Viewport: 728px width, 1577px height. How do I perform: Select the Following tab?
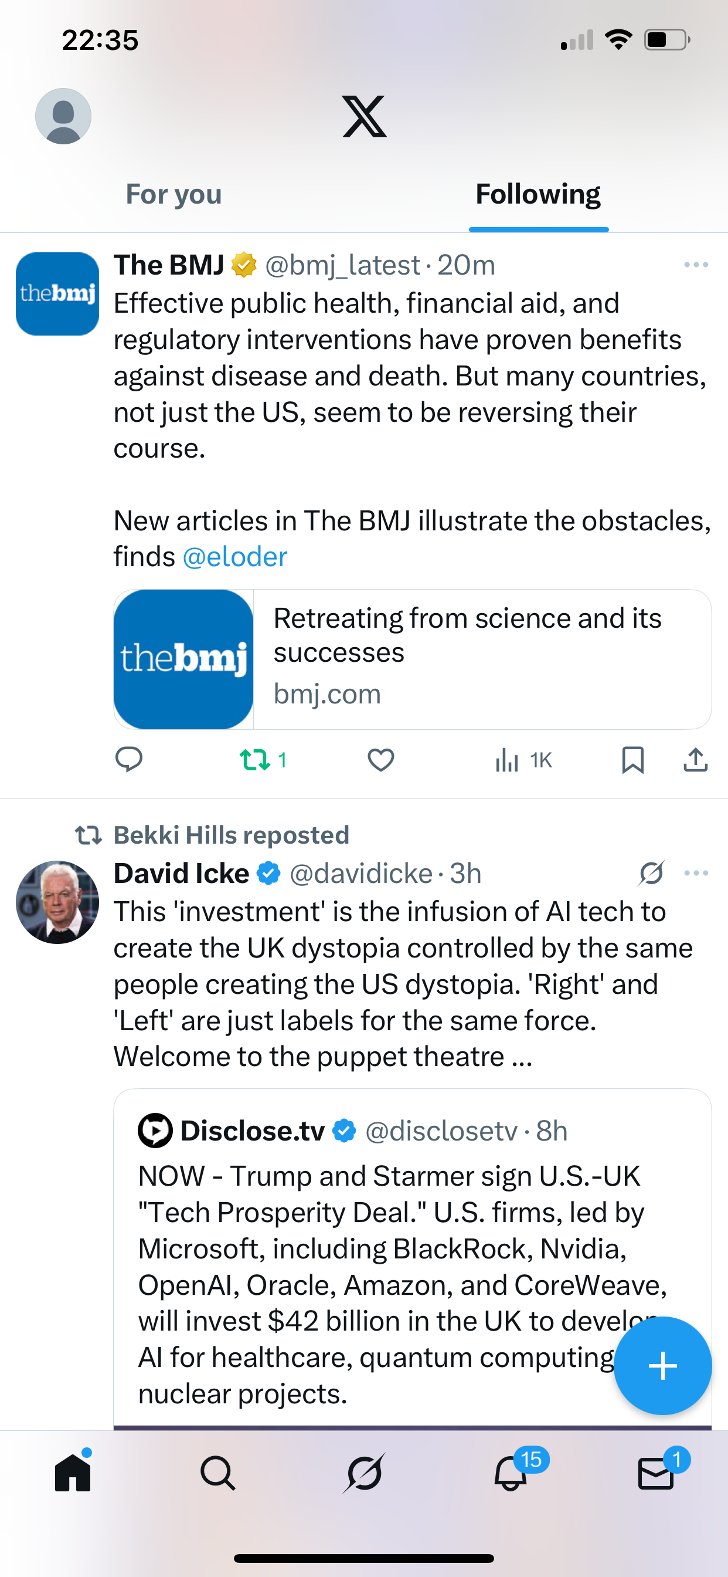click(x=538, y=194)
